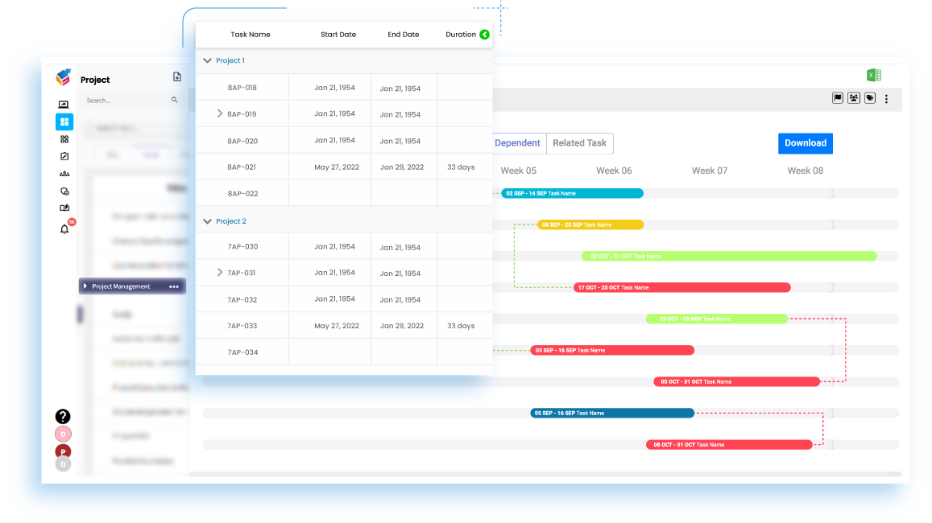Open the widgets apps sidebar icon
Image resolution: width=932 pixels, height=523 pixels.
click(64, 139)
